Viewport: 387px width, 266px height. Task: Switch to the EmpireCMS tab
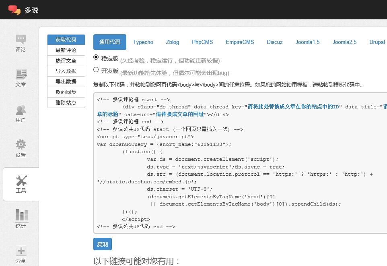[x=240, y=42]
